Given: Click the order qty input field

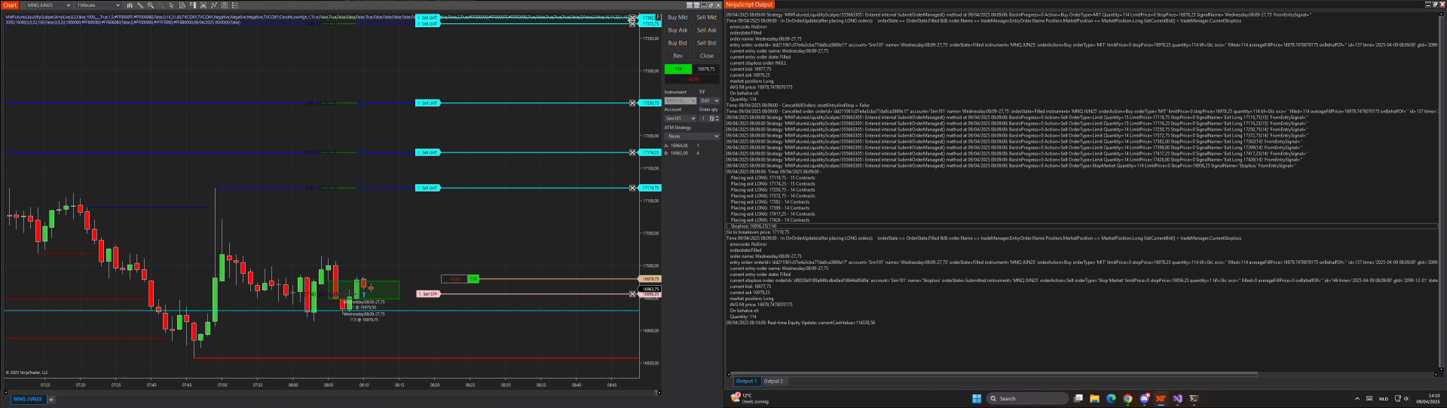Looking at the screenshot, I should (x=704, y=118).
